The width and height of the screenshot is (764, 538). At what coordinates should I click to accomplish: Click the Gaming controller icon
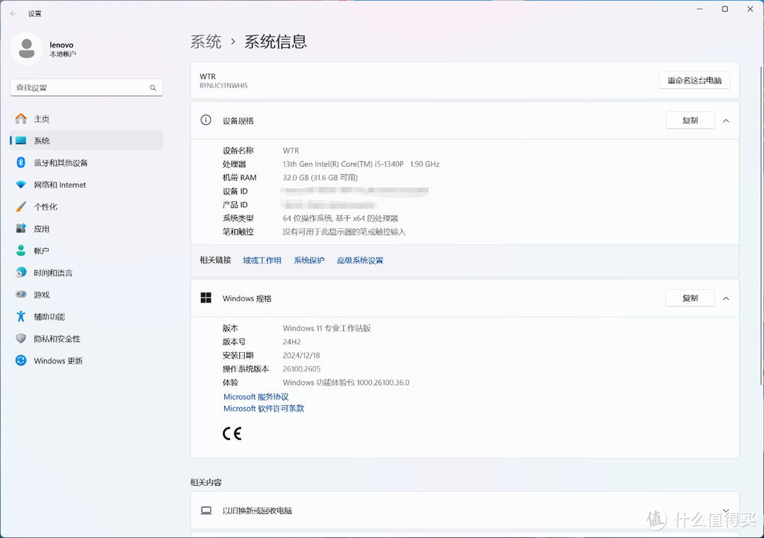(x=21, y=294)
